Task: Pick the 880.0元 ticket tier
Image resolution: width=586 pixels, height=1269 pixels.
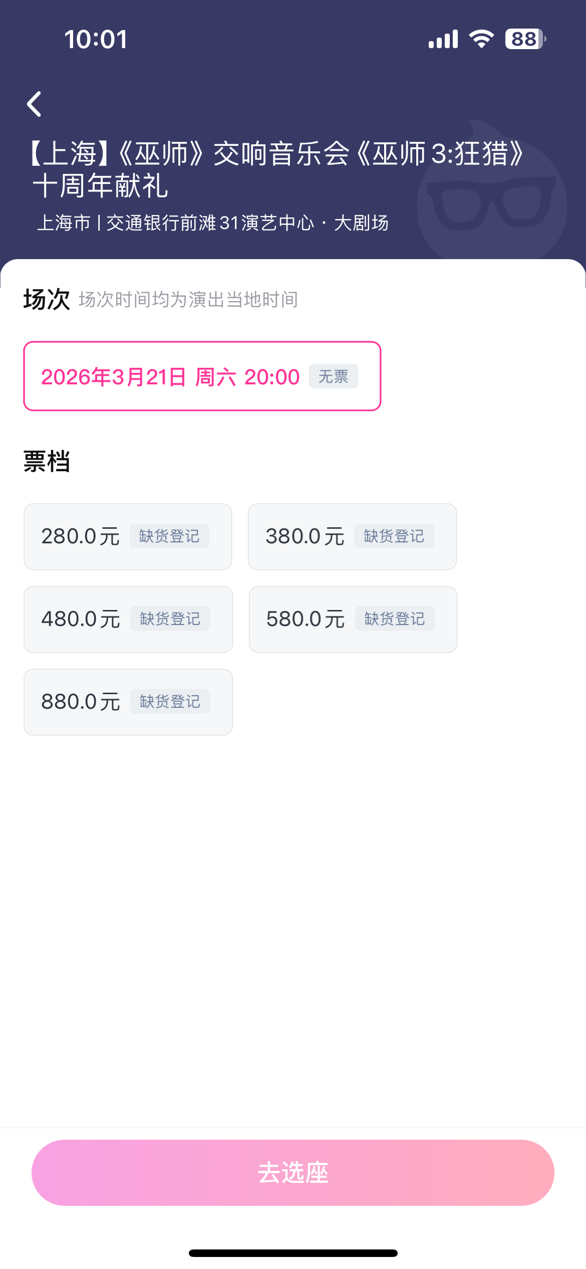Action: [80, 702]
